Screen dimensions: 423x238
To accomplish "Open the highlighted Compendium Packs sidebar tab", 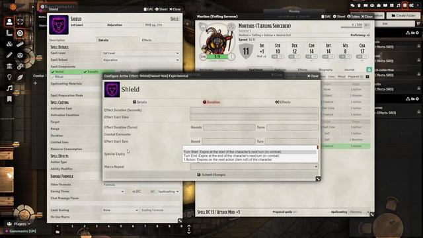I will point(404,5).
